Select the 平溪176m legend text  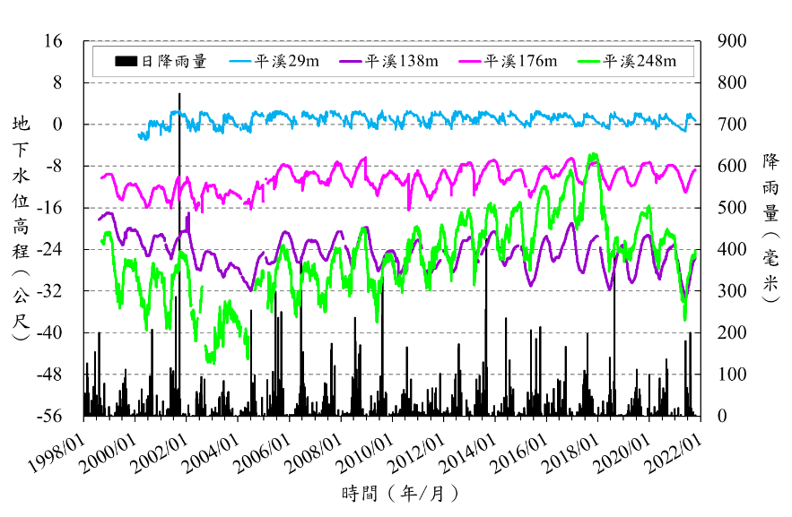(520, 62)
